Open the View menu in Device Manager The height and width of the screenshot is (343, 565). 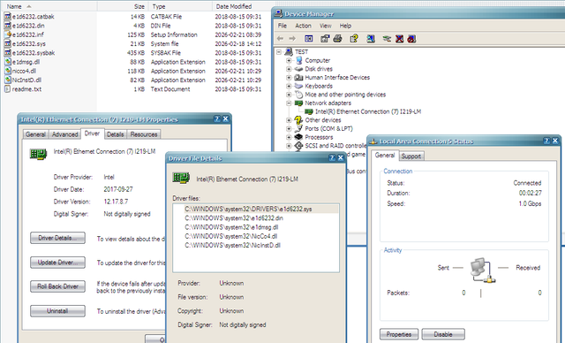tap(326, 26)
